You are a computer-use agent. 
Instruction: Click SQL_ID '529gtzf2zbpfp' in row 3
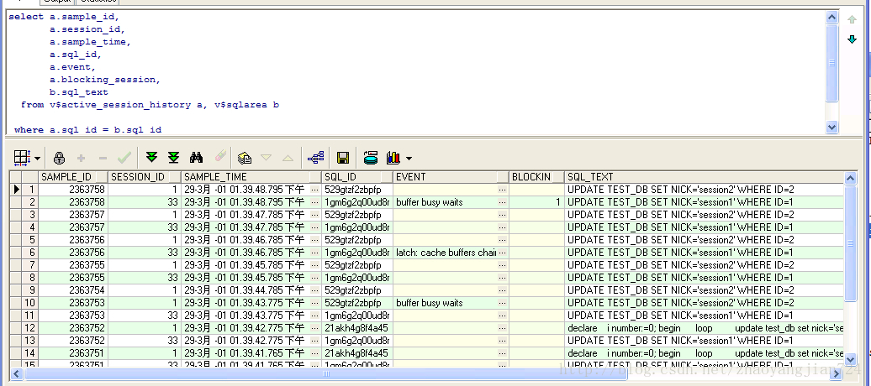pyautogui.click(x=353, y=215)
